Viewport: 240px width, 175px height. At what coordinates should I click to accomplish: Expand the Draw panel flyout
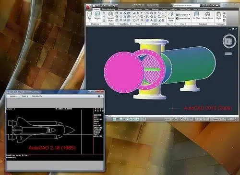tap(139, 24)
